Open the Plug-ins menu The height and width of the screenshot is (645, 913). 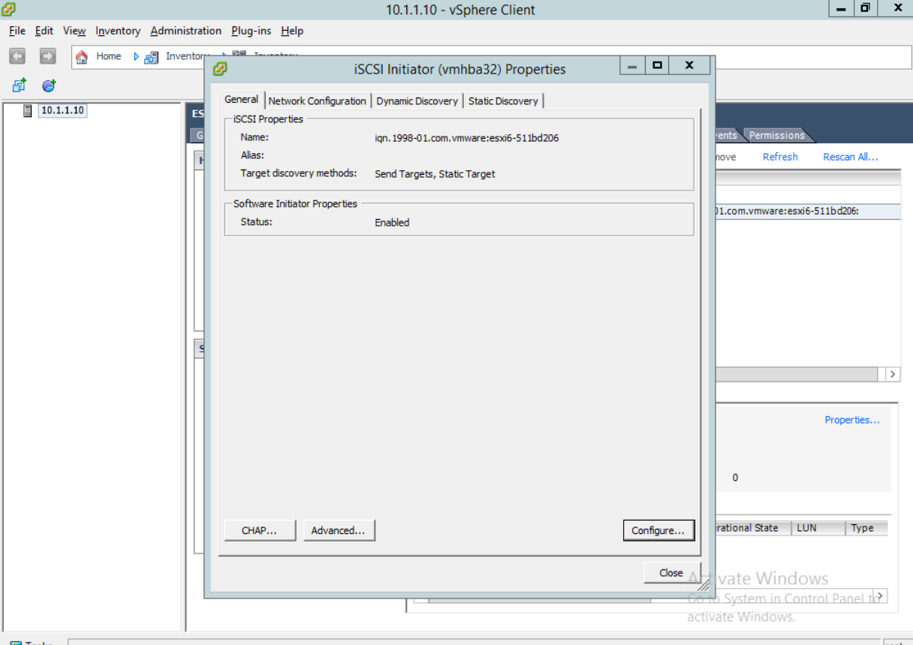[x=251, y=31]
